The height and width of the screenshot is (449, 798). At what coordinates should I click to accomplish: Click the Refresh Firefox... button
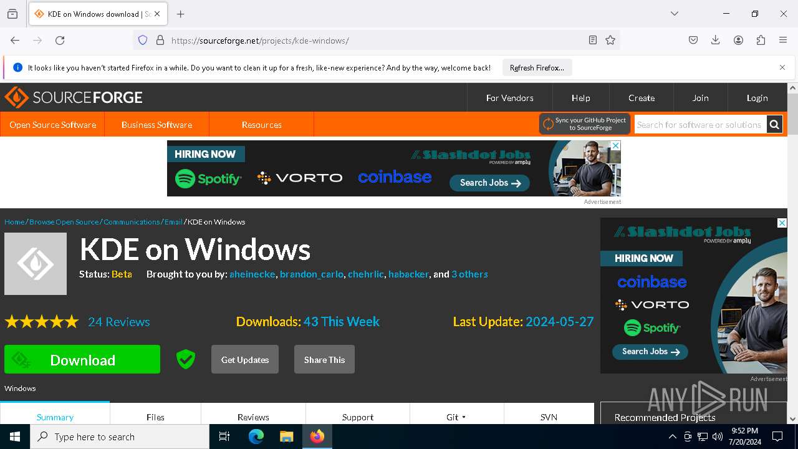tap(537, 68)
